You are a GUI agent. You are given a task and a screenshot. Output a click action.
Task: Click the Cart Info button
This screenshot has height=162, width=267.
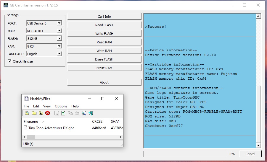click(104, 17)
